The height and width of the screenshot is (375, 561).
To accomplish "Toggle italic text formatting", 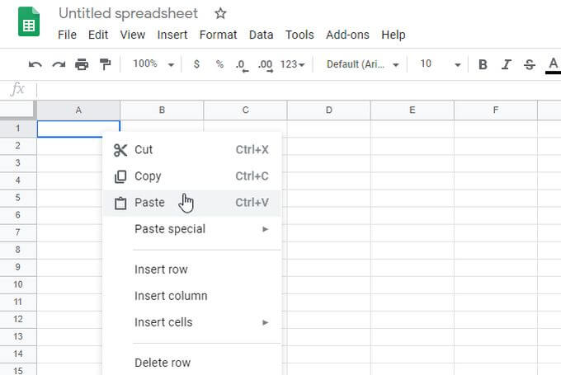I will point(506,64).
